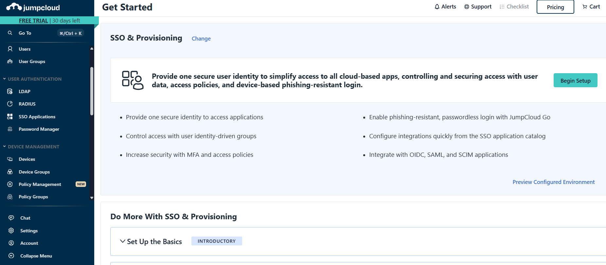Click the sidebar scrollbar thumb
The height and width of the screenshot is (265, 606).
click(92, 91)
